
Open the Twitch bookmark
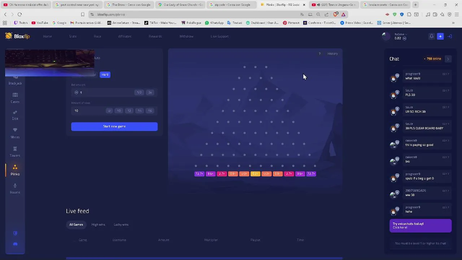21,23
